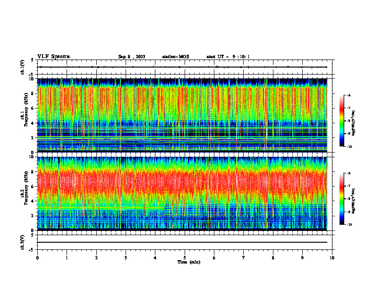
Task: Click the ch.1 colorbar log(PSD) unit label
Action: pos(353,123)
